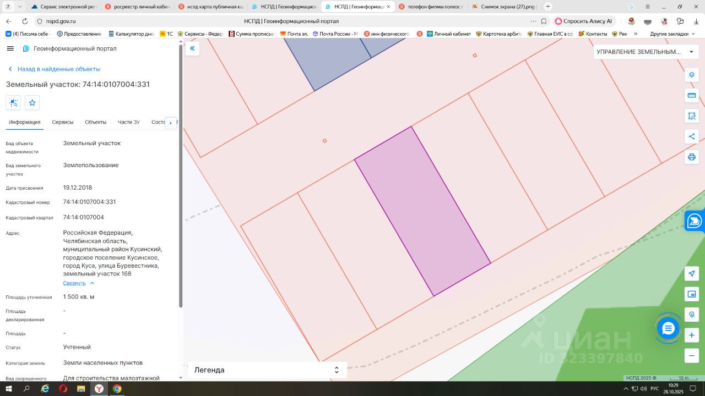The width and height of the screenshot is (705, 396).
Task: Expand the Легенда panel
Action: 268,370
